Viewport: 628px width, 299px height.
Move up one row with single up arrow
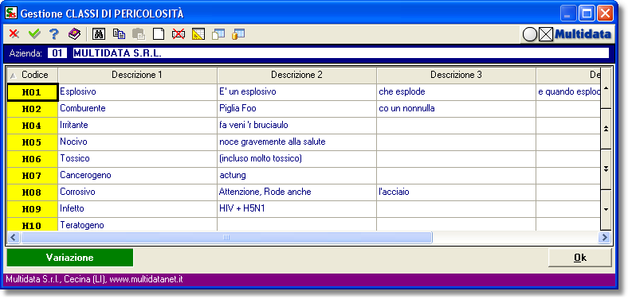606,88
